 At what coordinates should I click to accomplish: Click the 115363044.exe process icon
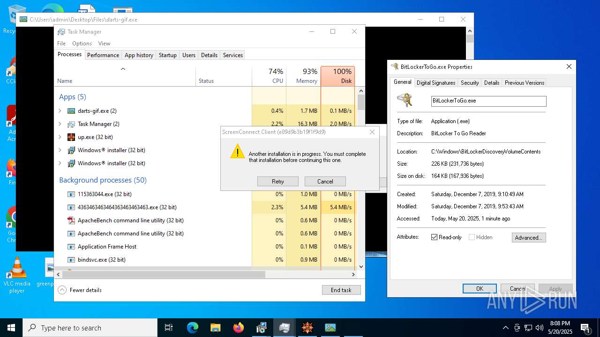pos(71,194)
